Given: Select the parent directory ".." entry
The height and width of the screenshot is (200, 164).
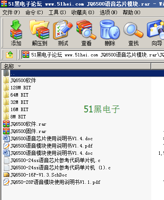Looking at the screenshot, I should tap(82, 73).
